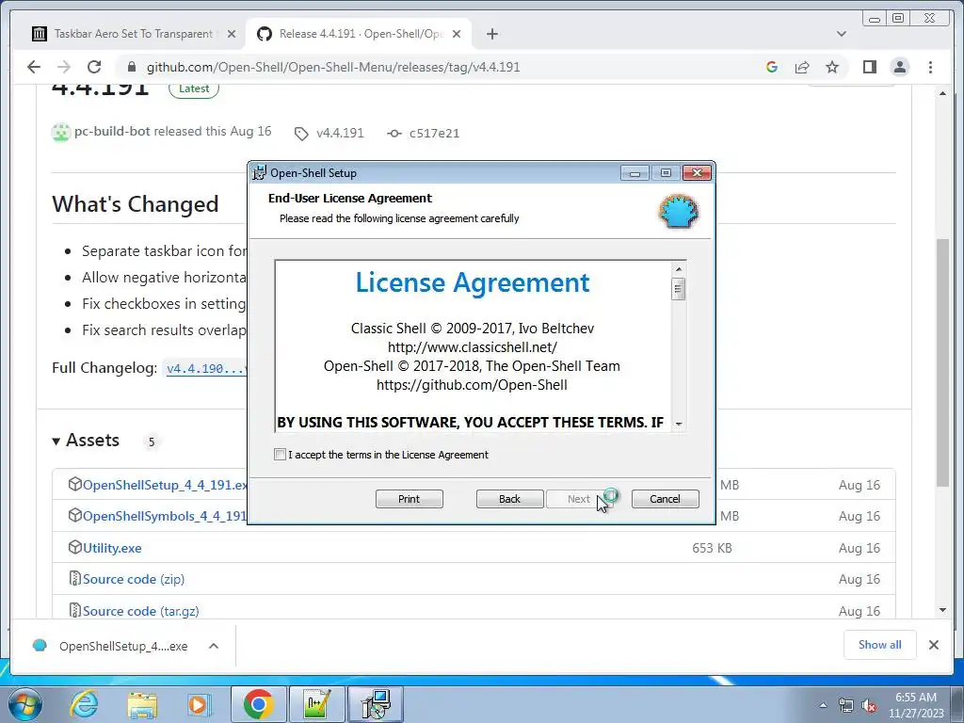Download OpenShellSetup_4_4_191.exe asset
This screenshot has height=723, width=964.
click(x=165, y=485)
